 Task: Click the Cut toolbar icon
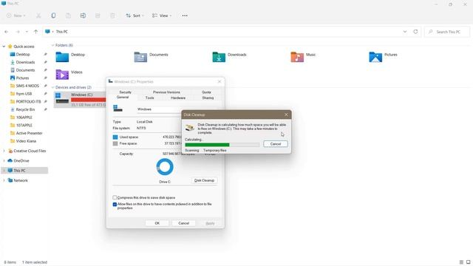(38, 16)
